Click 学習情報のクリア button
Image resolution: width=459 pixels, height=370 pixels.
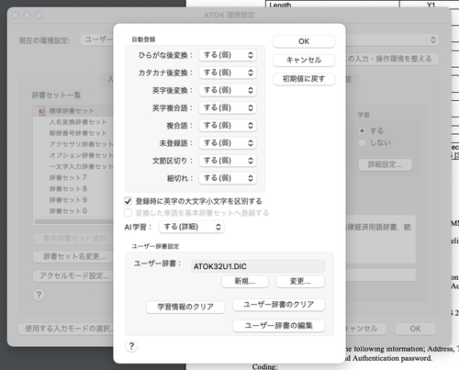point(185,307)
